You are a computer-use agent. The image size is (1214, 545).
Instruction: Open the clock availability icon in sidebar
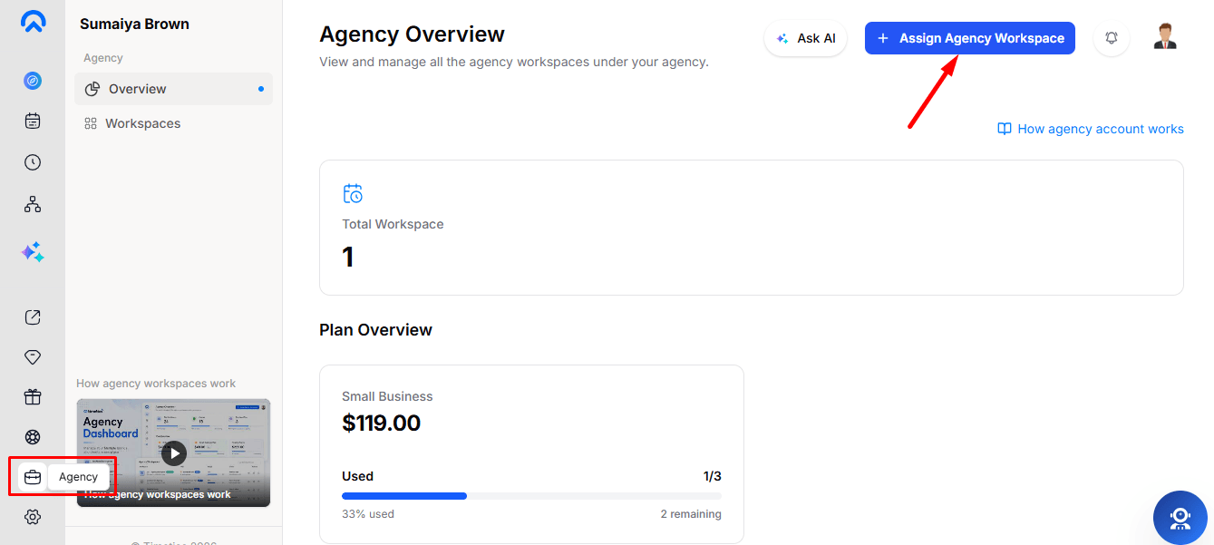pos(33,162)
